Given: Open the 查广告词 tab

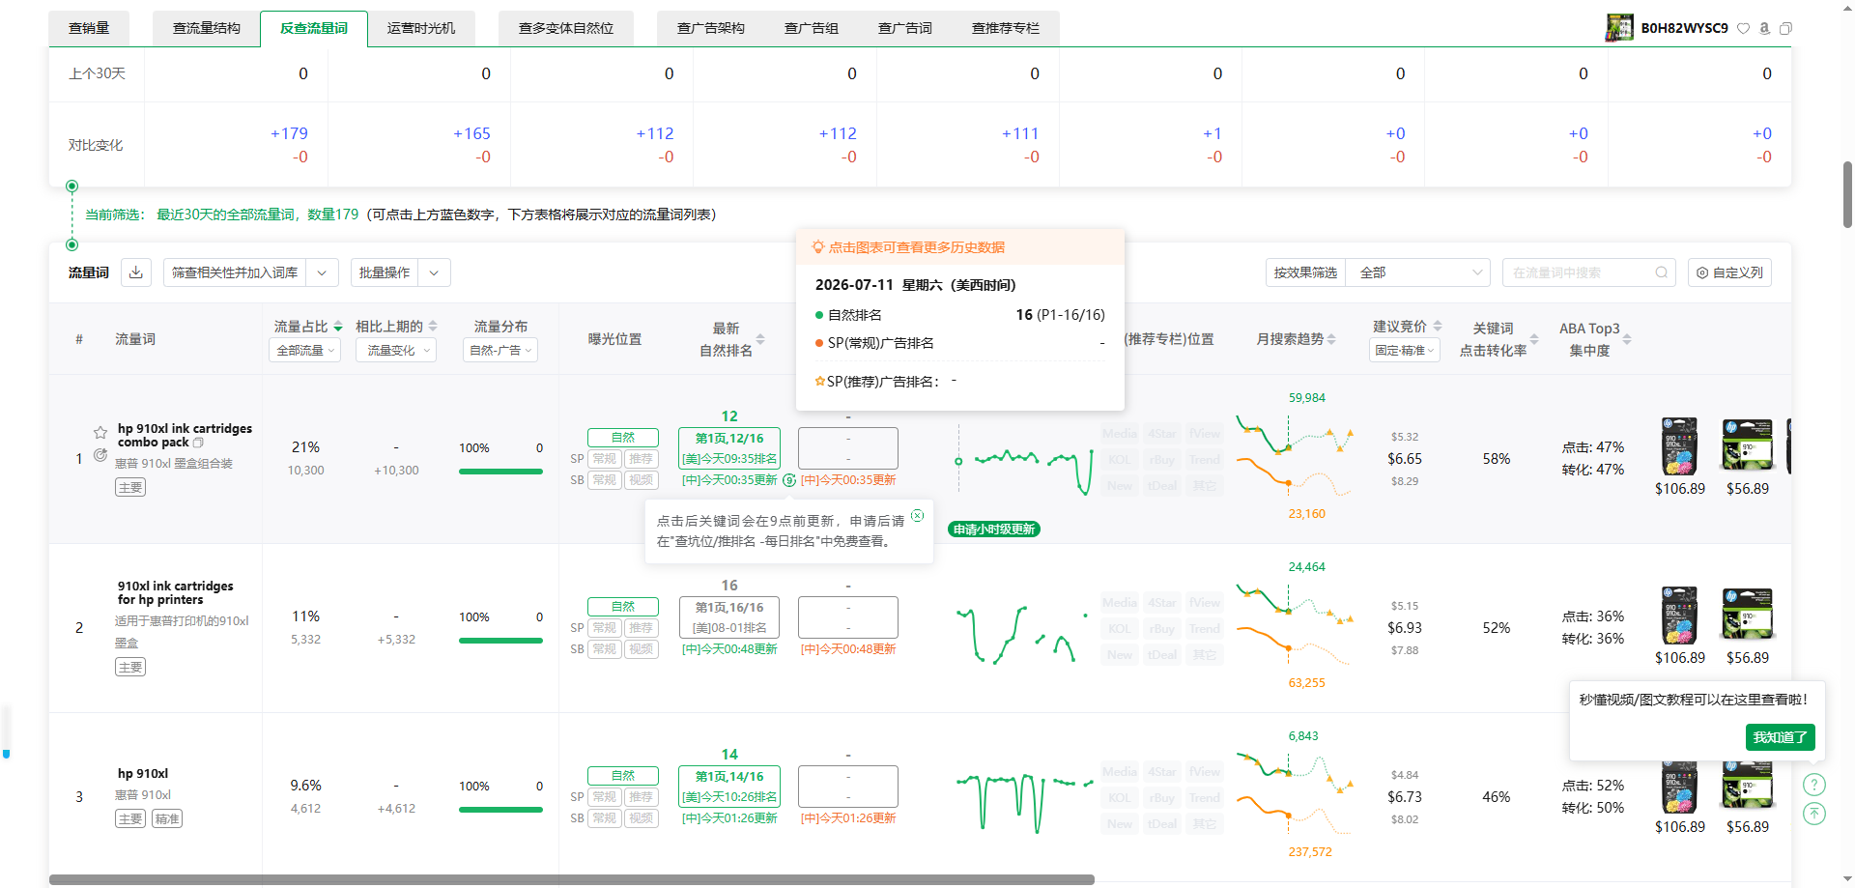Looking at the screenshot, I should click(x=905, y=28).
